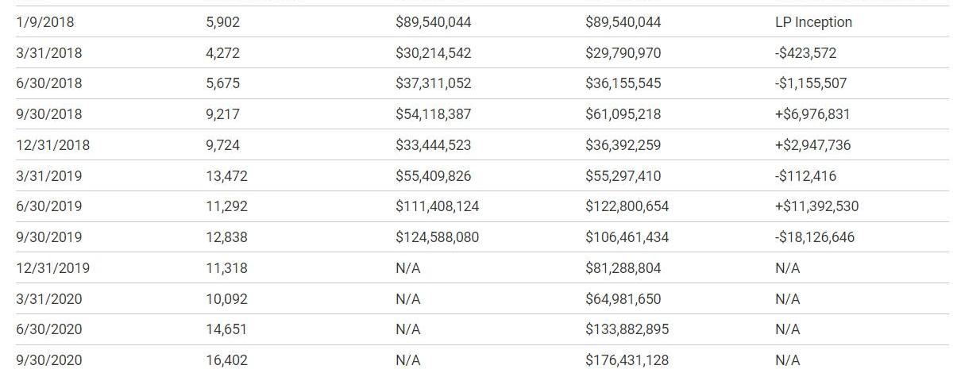
Task: Click the $36,392,259 amount
Action: 623,145
